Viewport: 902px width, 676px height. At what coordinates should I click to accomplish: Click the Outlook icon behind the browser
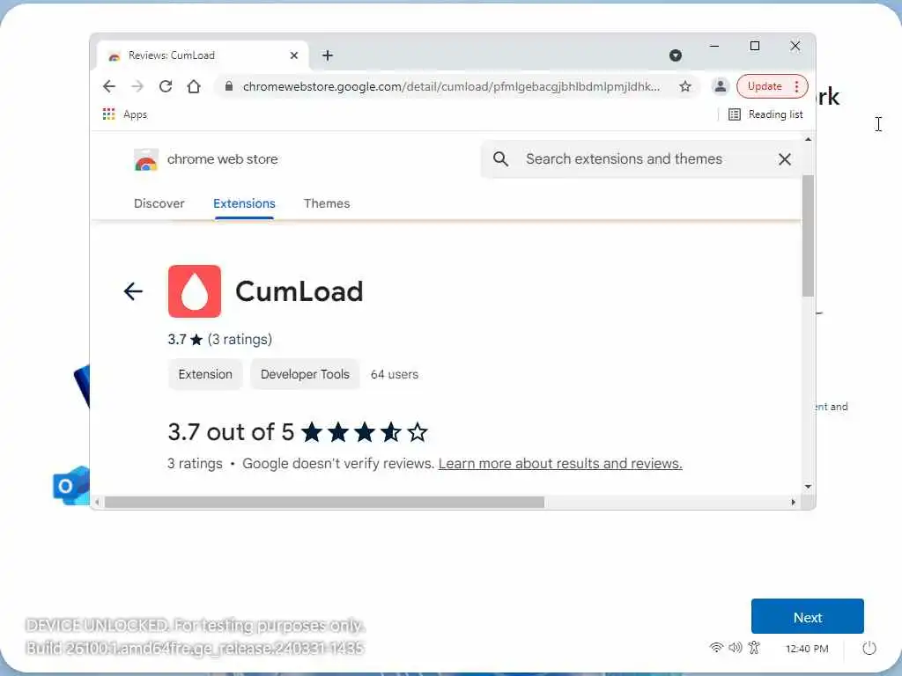tap(70, 486)
